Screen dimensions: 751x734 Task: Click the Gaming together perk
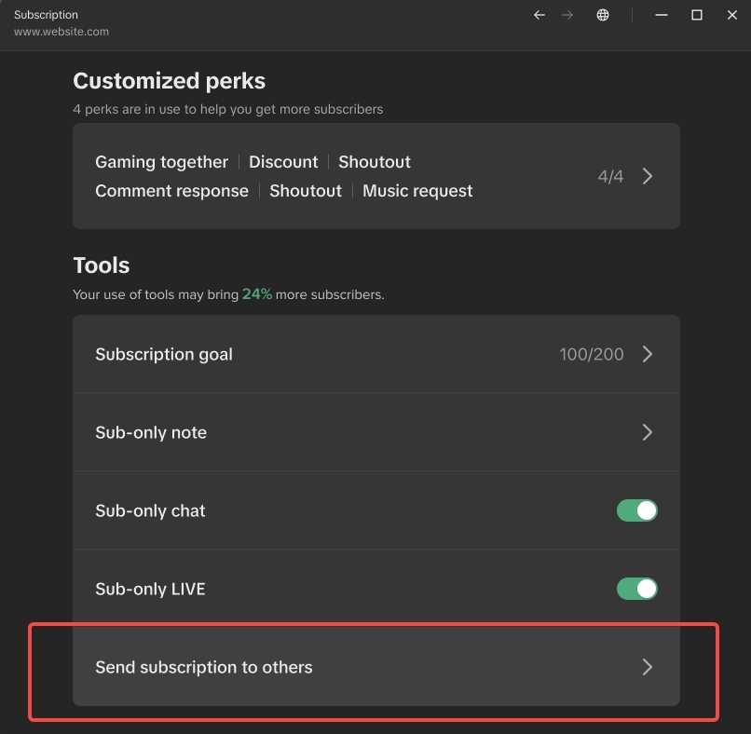[161, 162]
